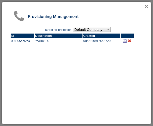Screen dimensions: 153x126
Task: Click the 08/01/2019, 16:05:20 created date
Action: pyautogui.click(x=97, y=41)
